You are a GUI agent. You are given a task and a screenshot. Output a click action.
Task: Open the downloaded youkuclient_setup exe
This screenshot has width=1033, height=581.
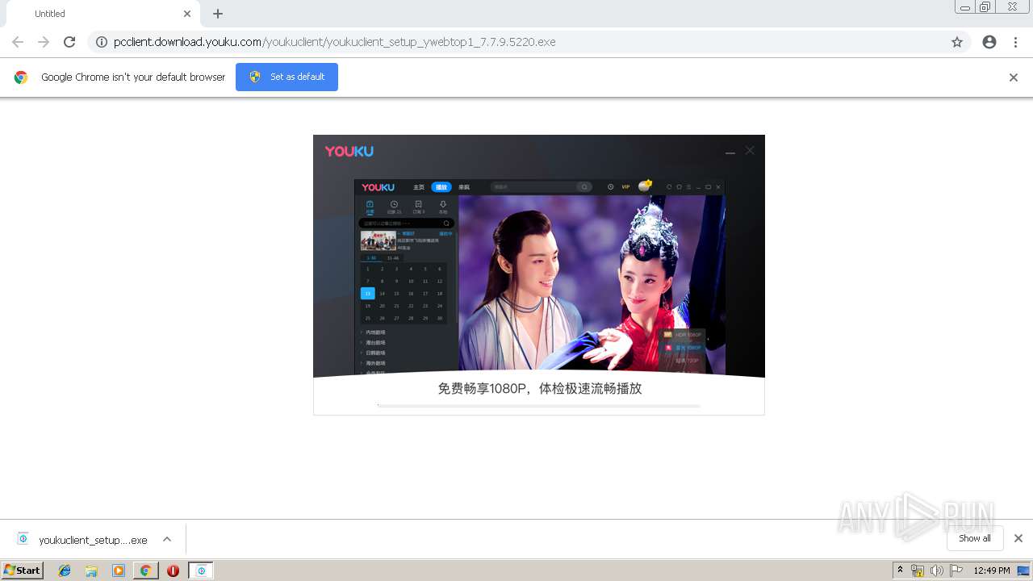point(82,540)
